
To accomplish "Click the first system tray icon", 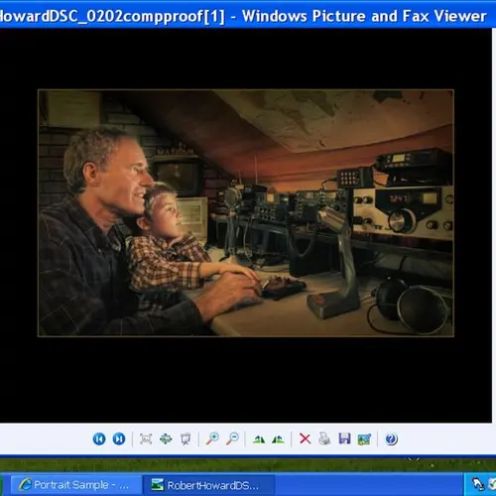I will pos(478,484).
